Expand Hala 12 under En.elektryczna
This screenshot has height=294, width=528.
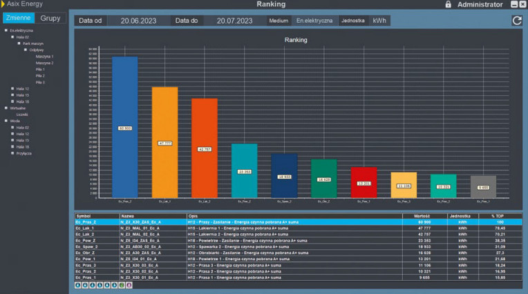(12, 88)
